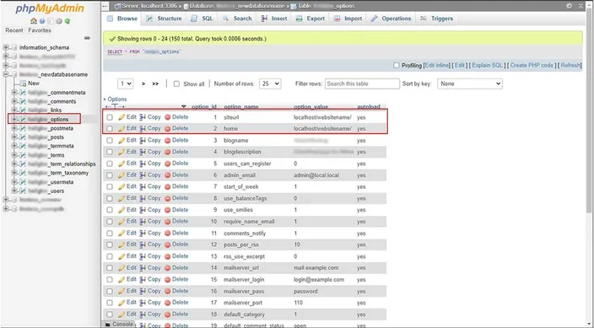
Task: Open the page number dropdown
Action: (x=125, y=83)
